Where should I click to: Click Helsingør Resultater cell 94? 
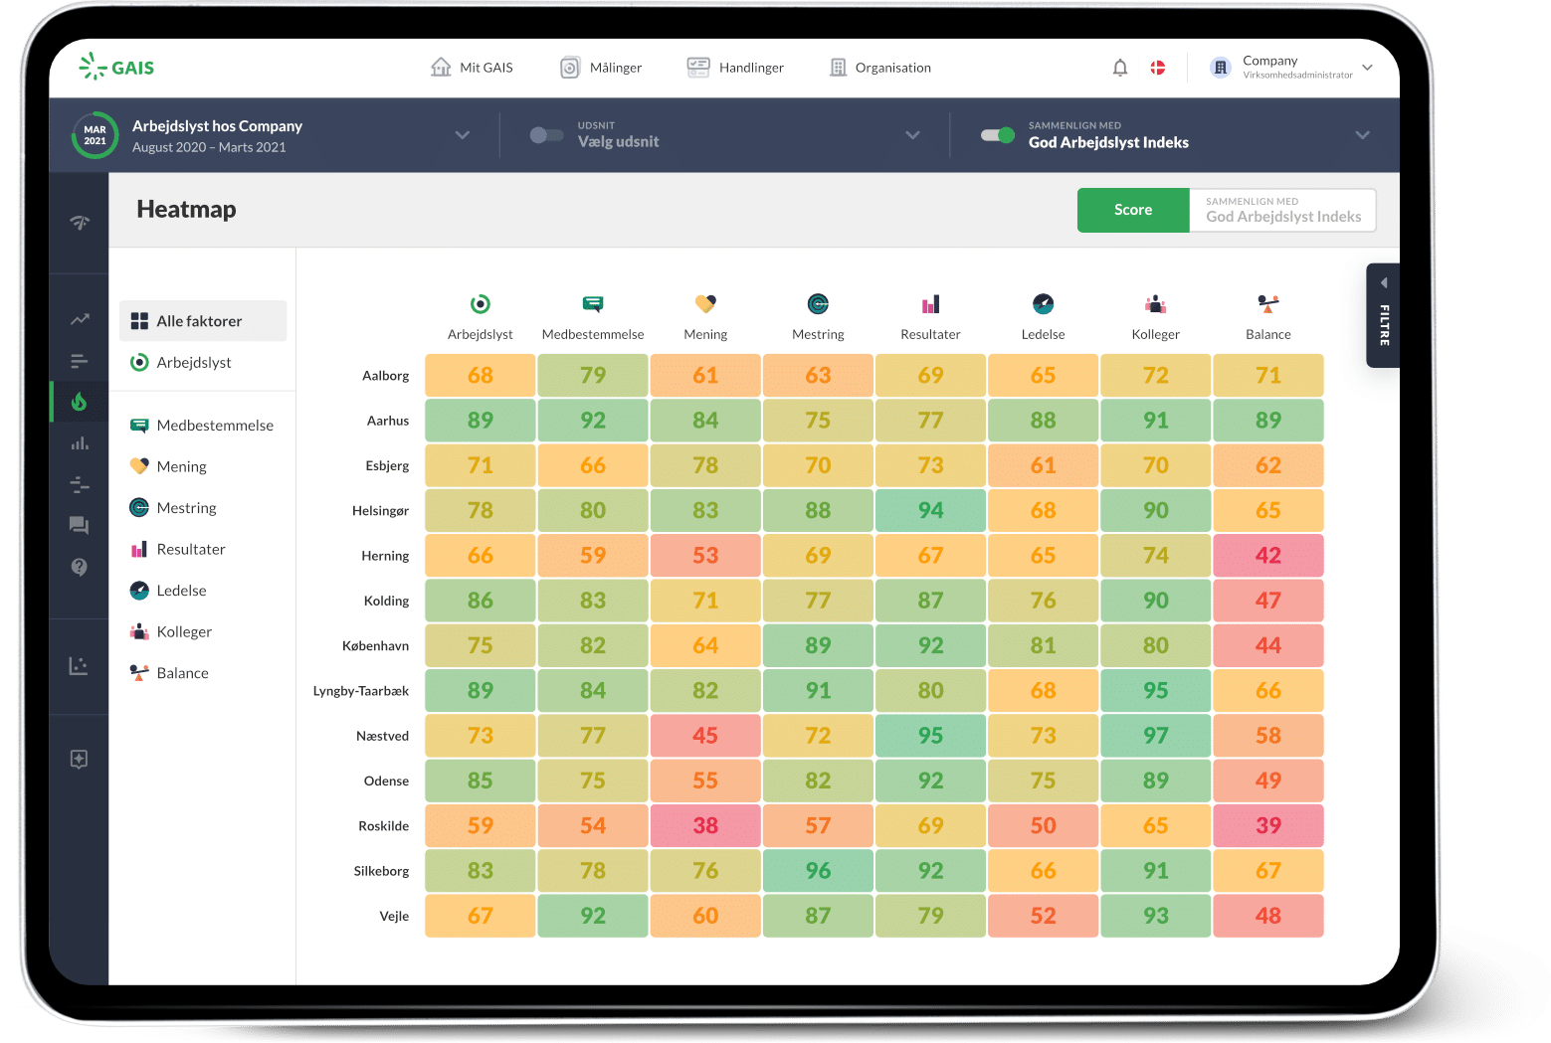[930, 510]
